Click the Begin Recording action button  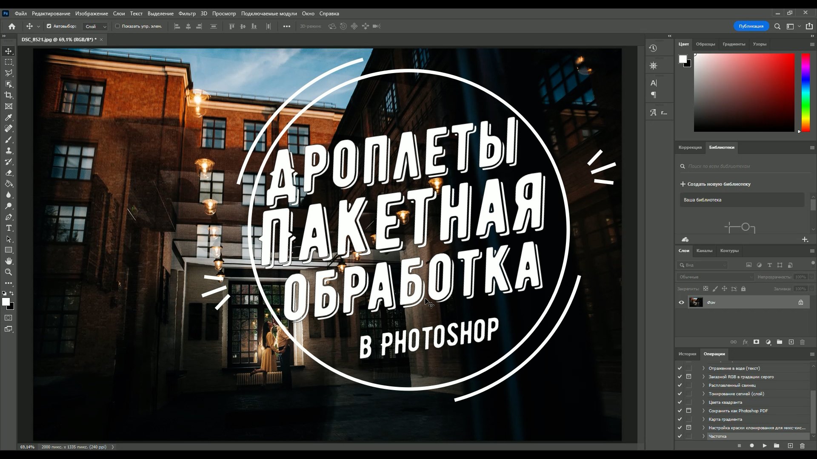pos(752,445)
